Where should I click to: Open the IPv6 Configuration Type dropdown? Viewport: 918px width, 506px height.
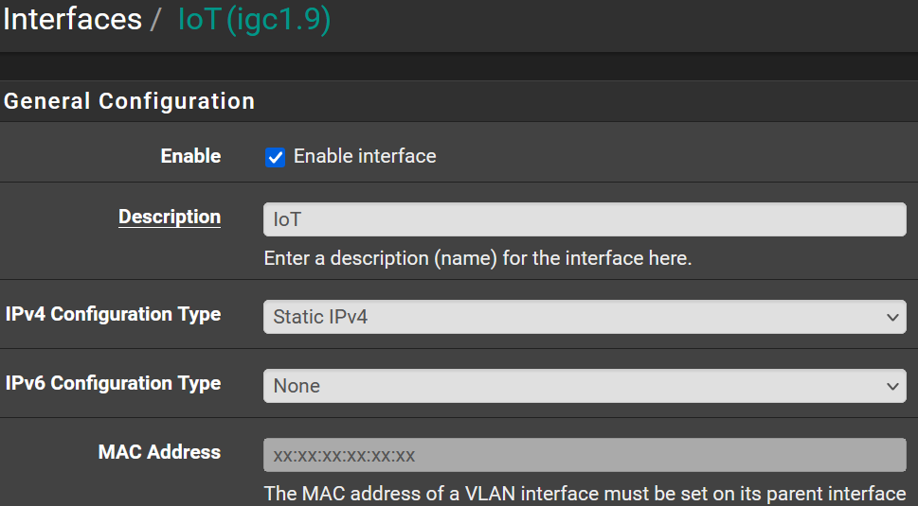click(584, 386)
